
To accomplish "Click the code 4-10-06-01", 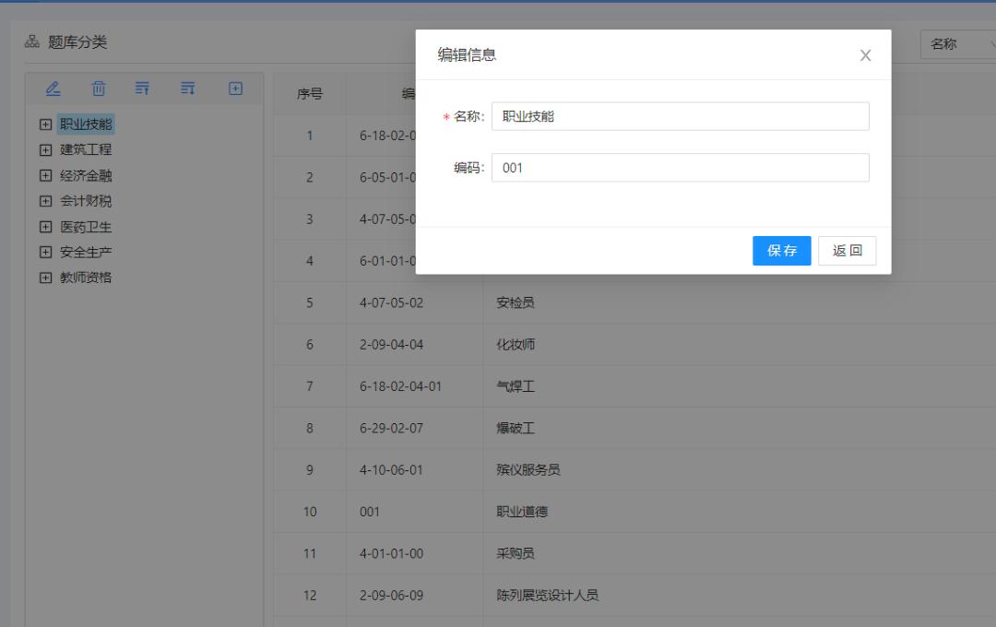I will click(391, 470).
